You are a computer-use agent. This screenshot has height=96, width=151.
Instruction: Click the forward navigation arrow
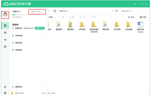point(49,11)
